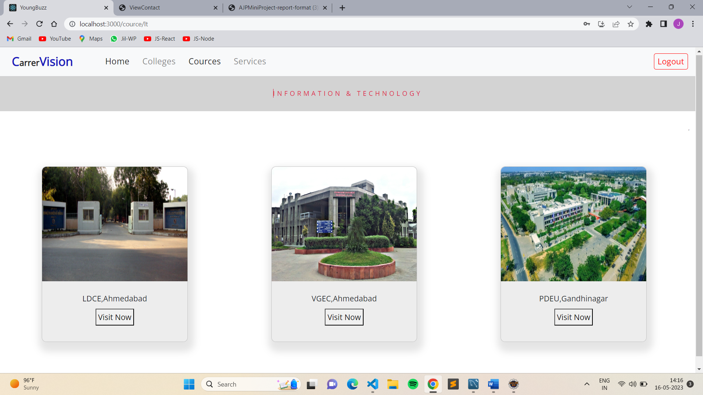Open the Wi-Fi indicator in system tray
The height and width of the screenshot is (395, 703).
tap(622, 384)
